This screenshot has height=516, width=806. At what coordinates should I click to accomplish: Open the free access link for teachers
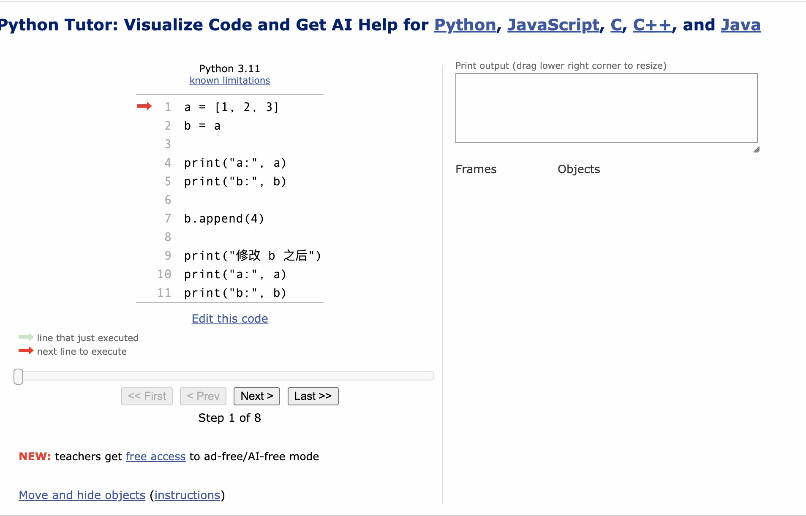[x=155, y=456]
